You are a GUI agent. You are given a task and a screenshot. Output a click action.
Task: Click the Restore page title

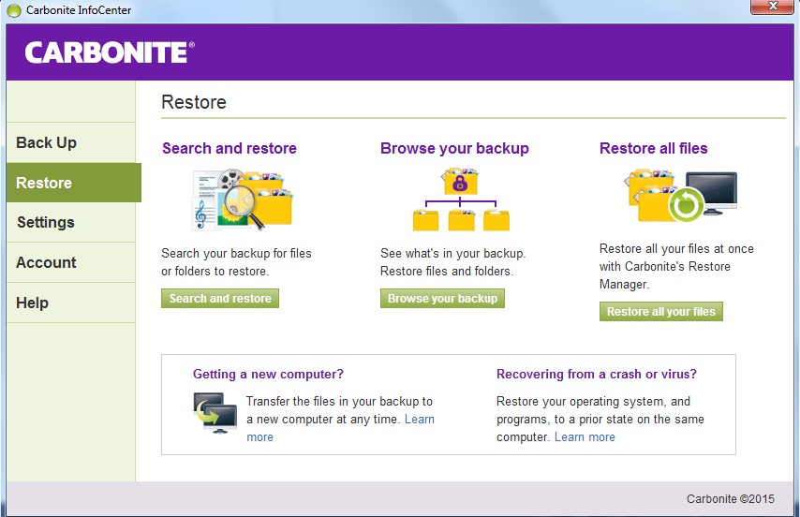[194, 102]
